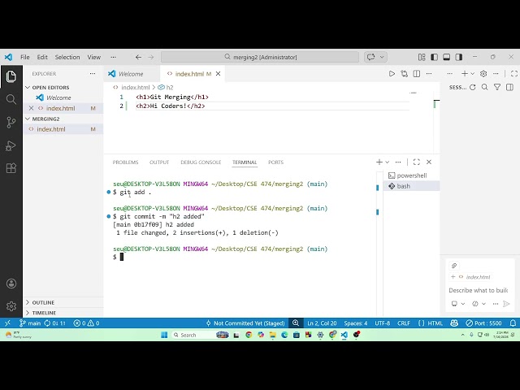
Task: Open the Accounts menu icon
Action: (11, 284)
